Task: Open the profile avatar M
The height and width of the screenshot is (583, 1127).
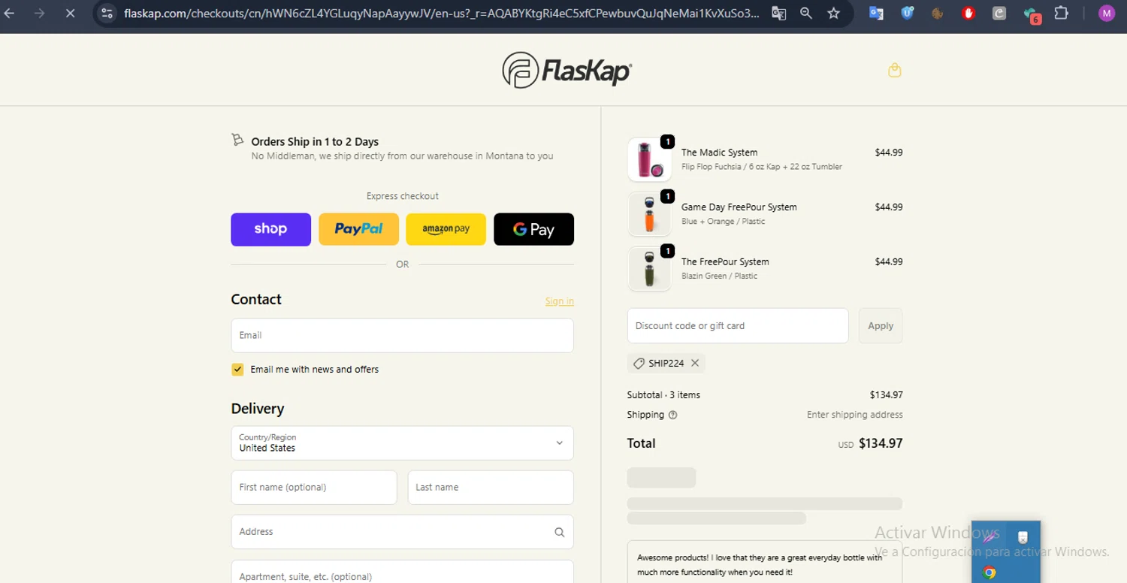Action: [x=1106, y=13]
